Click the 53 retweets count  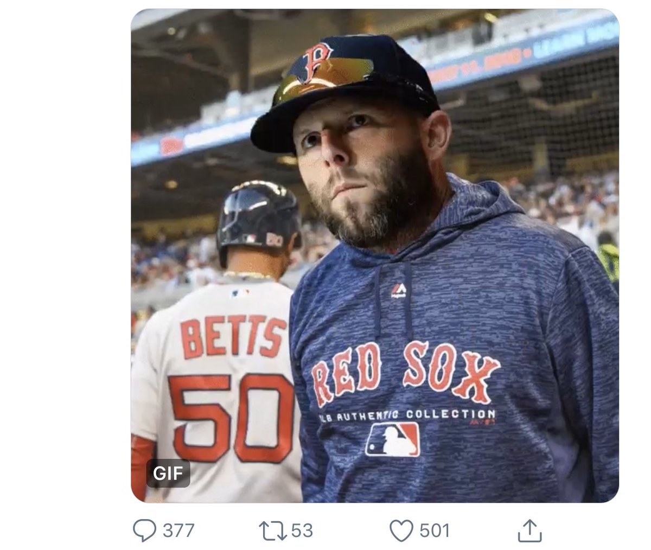click(302, 530)
